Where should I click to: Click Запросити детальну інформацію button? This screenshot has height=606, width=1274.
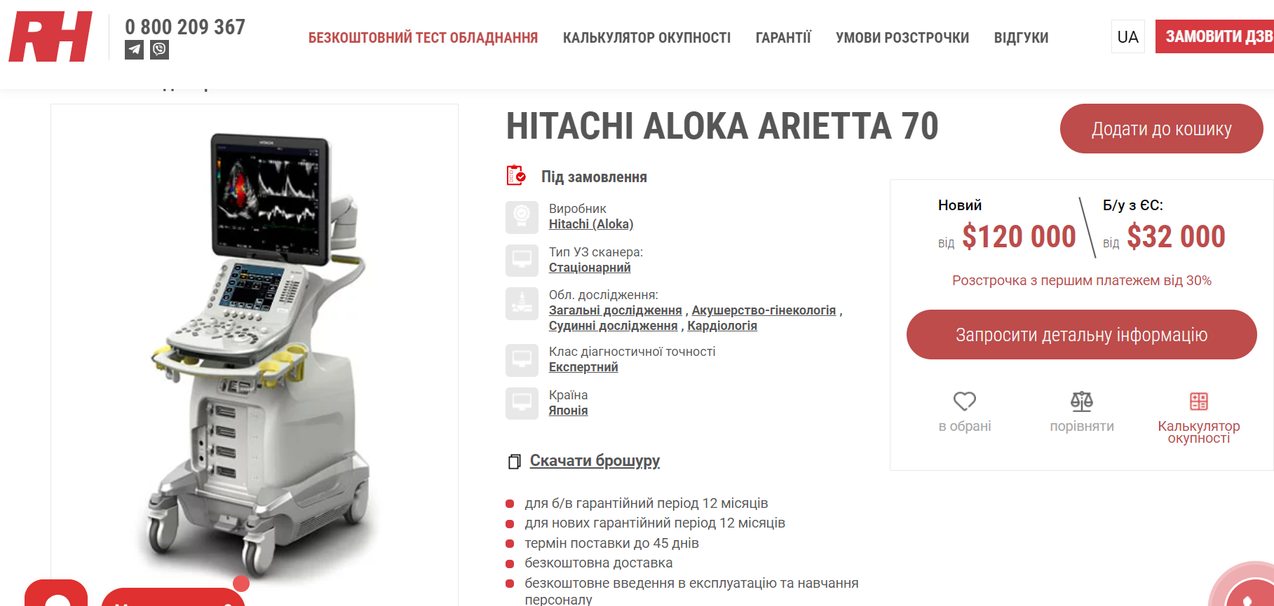click(1082, 335)
